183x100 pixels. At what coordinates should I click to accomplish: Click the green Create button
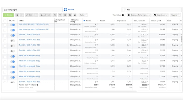(x=8, y=15)
